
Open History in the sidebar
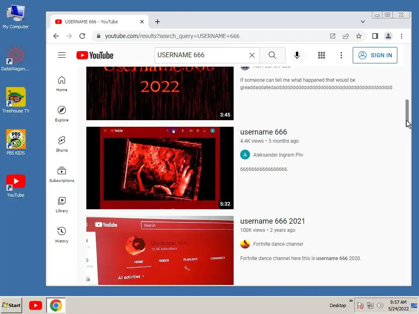click(62, 235)
